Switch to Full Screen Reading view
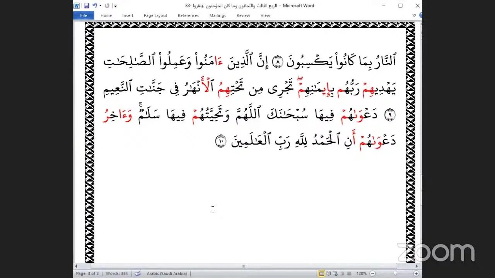The height and width of the screenshot is (278, 495). (329, 273)
